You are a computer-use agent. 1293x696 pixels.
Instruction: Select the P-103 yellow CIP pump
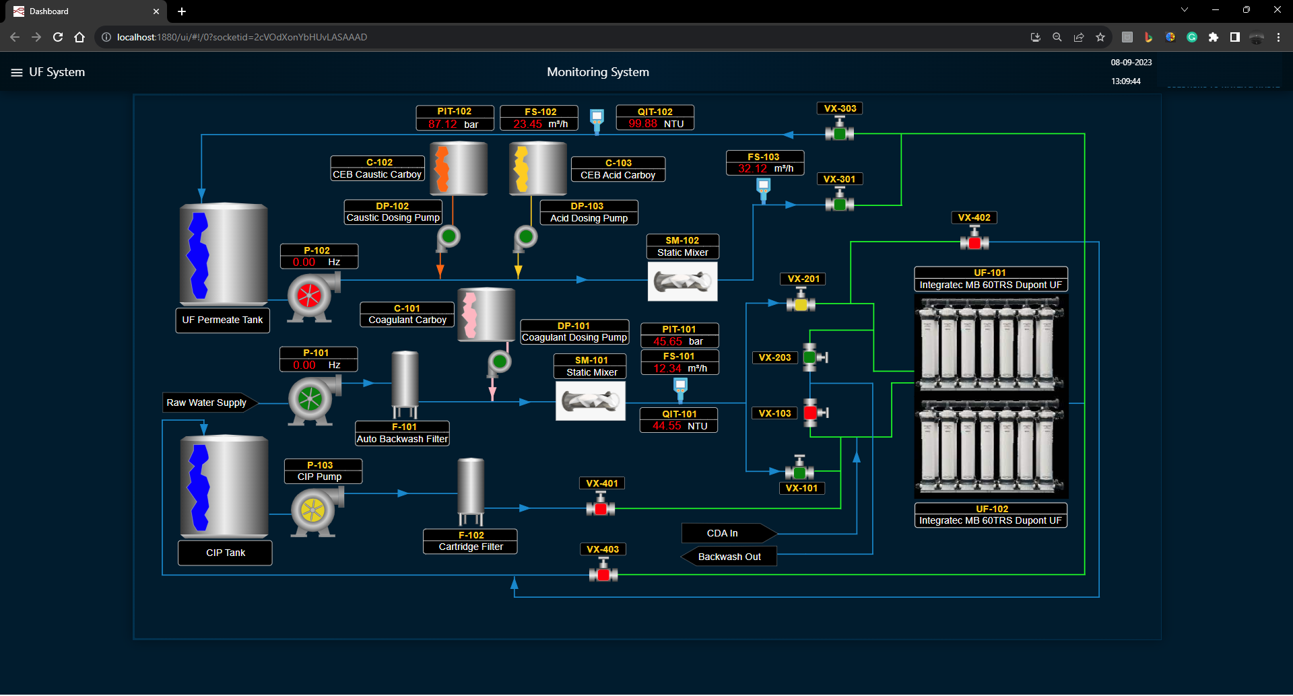[313, 510]
